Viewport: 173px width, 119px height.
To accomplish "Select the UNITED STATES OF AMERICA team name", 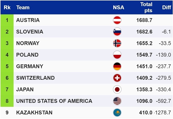I will tap(54, 101).
